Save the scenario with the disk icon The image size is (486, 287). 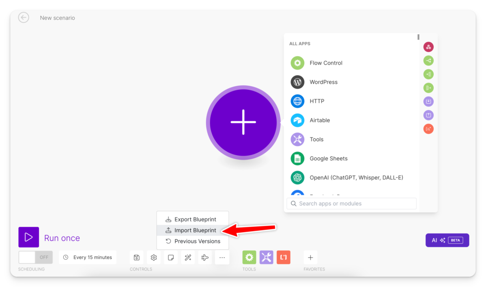(136, 257)
